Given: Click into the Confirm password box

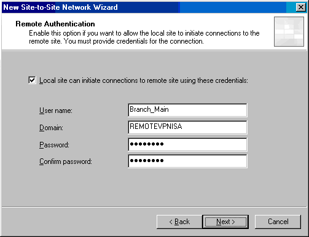Looking at the screenshot, I should click(x=187, y=161).
